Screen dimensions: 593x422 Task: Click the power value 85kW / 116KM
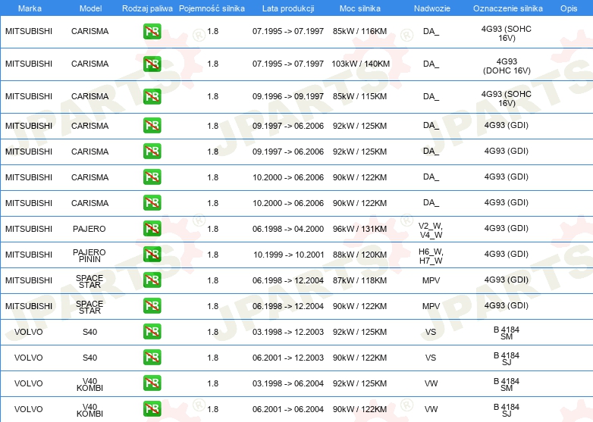(359, 31)
